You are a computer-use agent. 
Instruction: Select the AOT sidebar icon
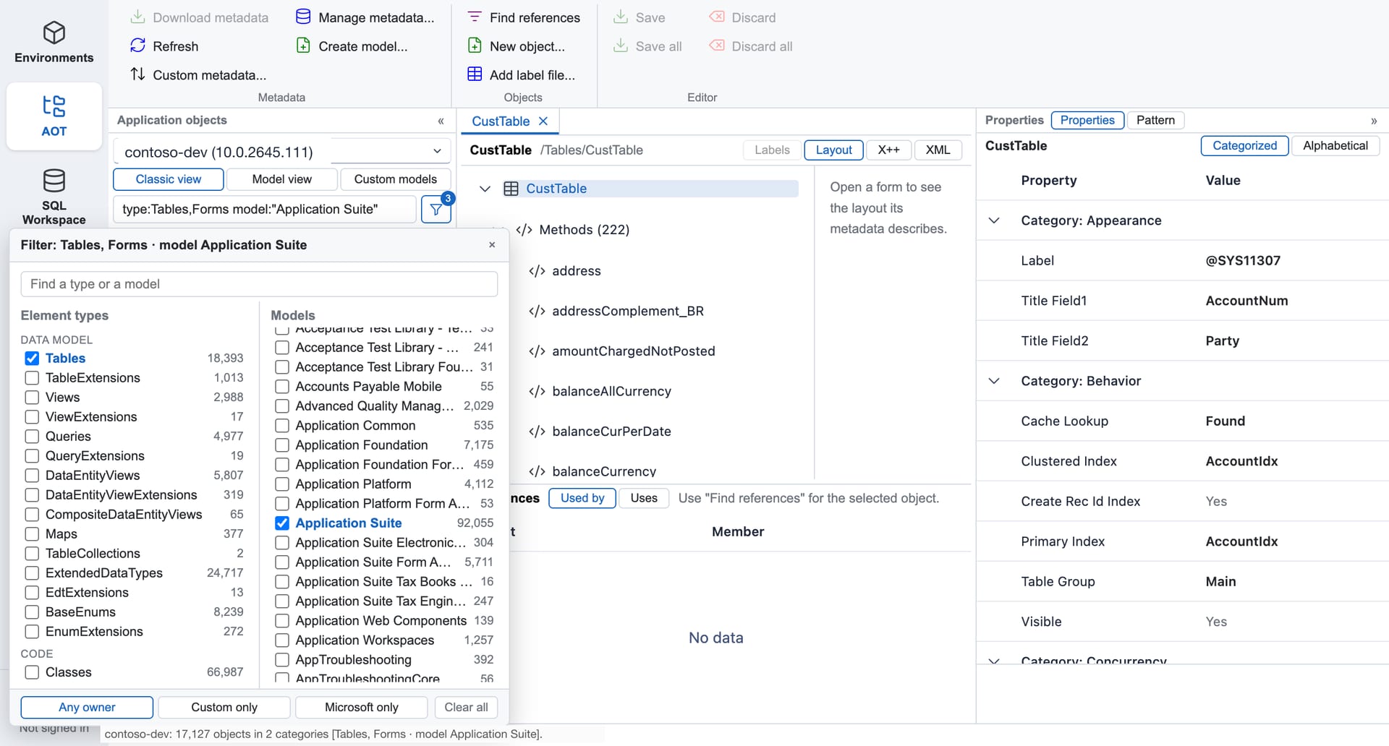(54, 106)
